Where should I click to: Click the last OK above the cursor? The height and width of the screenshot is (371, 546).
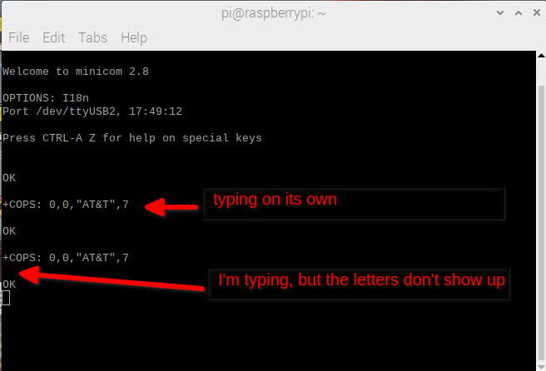click(9, 284)
